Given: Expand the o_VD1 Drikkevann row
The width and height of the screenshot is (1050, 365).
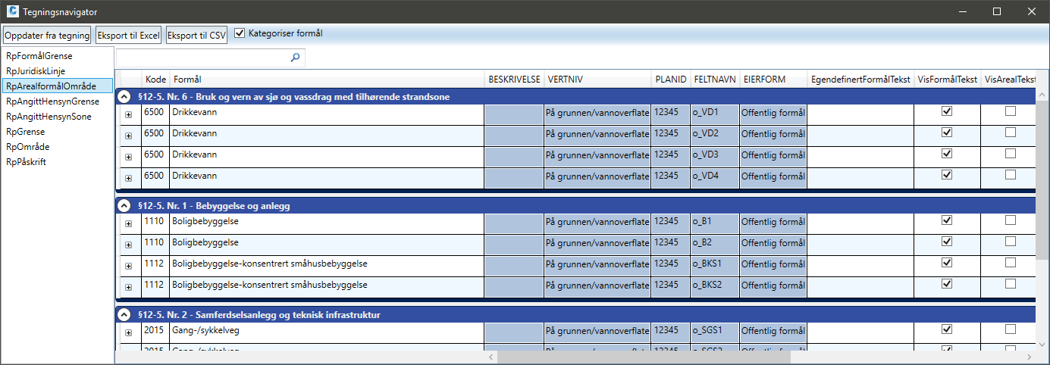Looking at the screenshot, I should (128, 114).
